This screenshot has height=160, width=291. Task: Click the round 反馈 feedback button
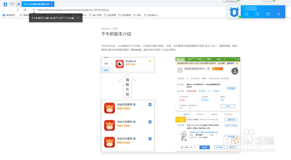[x=235, y=71]
